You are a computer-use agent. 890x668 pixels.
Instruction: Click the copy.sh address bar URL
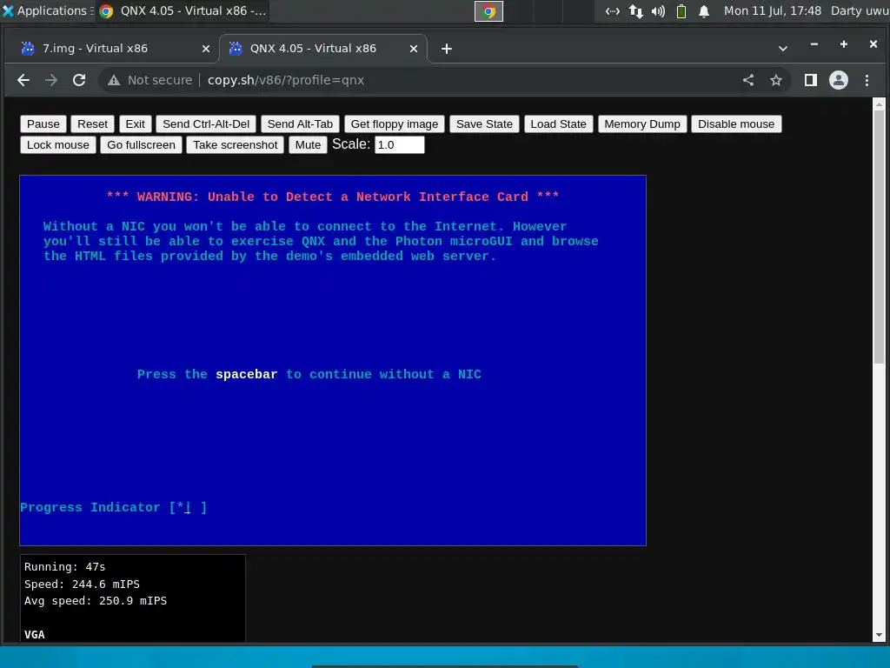285,80
